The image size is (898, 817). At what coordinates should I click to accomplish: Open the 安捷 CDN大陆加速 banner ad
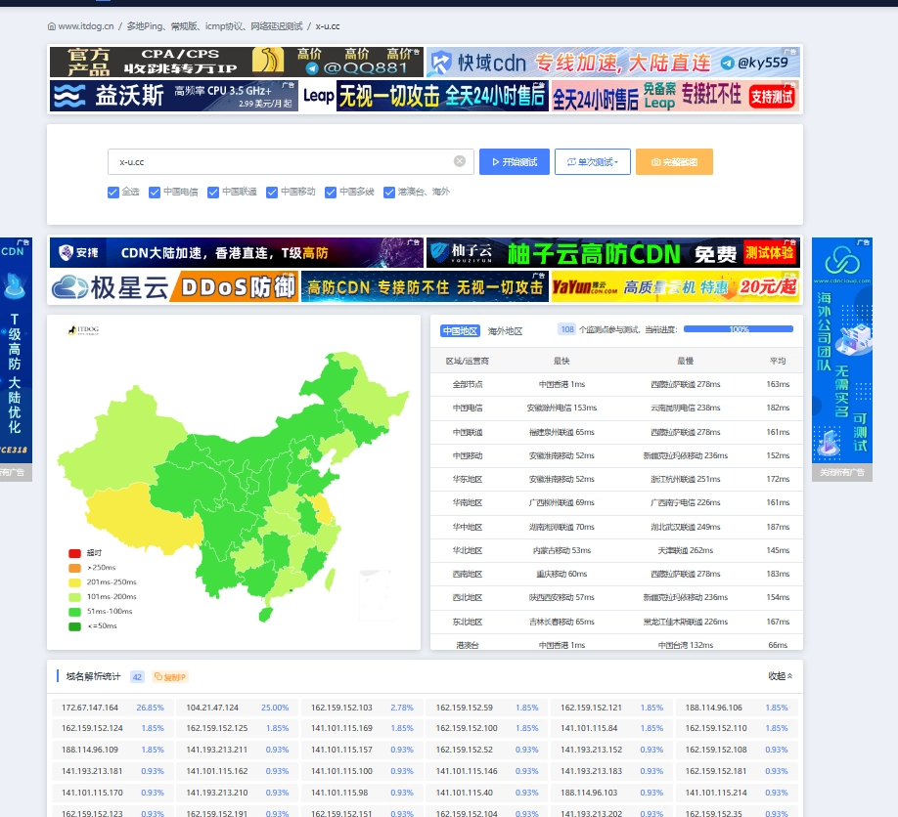tap(237, 253)
